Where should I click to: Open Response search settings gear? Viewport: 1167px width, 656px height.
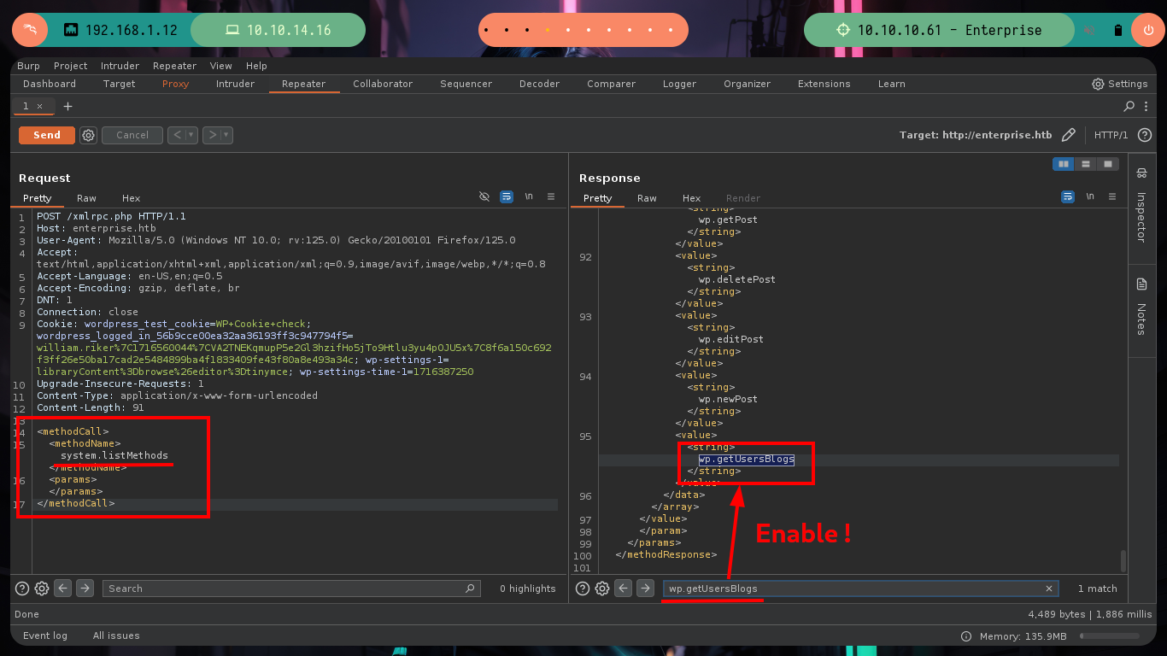602,589
